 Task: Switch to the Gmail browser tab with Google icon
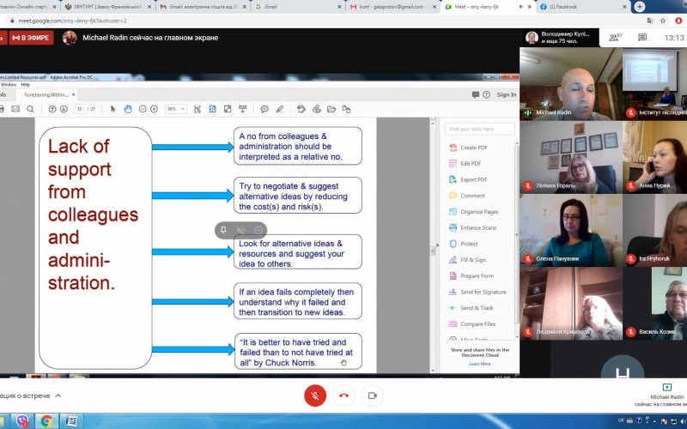(x=298, y=7)
